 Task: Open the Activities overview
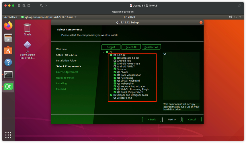point(11,17)
